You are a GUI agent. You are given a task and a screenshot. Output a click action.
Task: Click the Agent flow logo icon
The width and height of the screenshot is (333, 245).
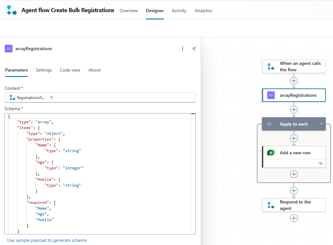point(11,10)
